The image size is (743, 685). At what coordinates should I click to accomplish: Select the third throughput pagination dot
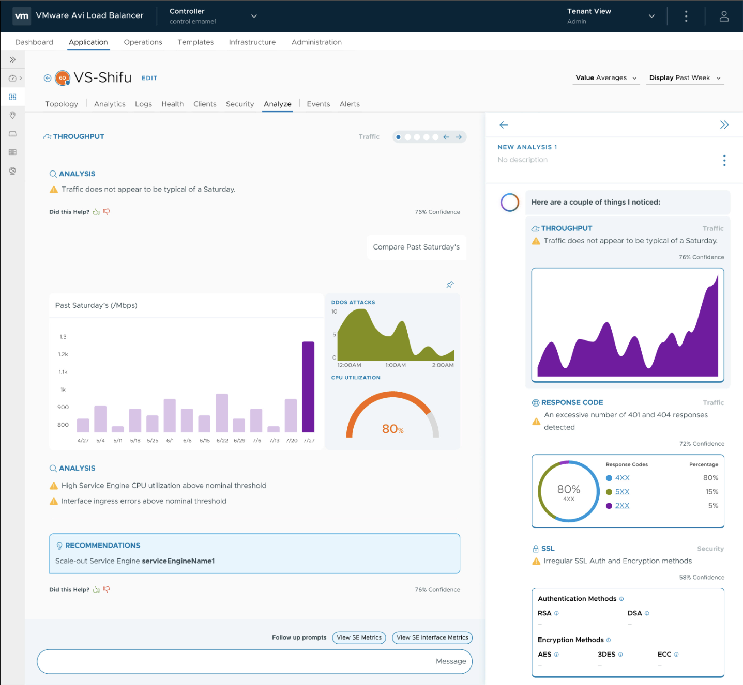pos(417,137)
